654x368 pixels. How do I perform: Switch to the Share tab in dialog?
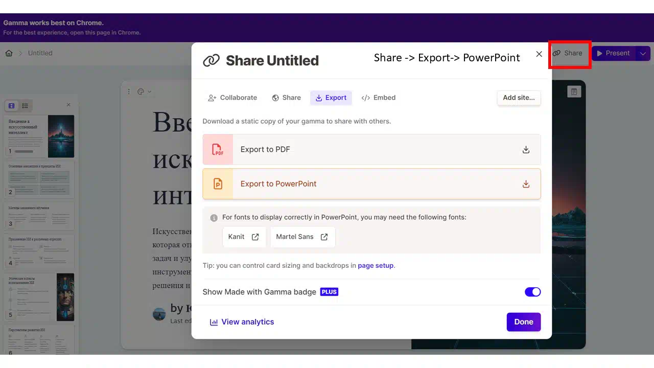coord(286,98)
